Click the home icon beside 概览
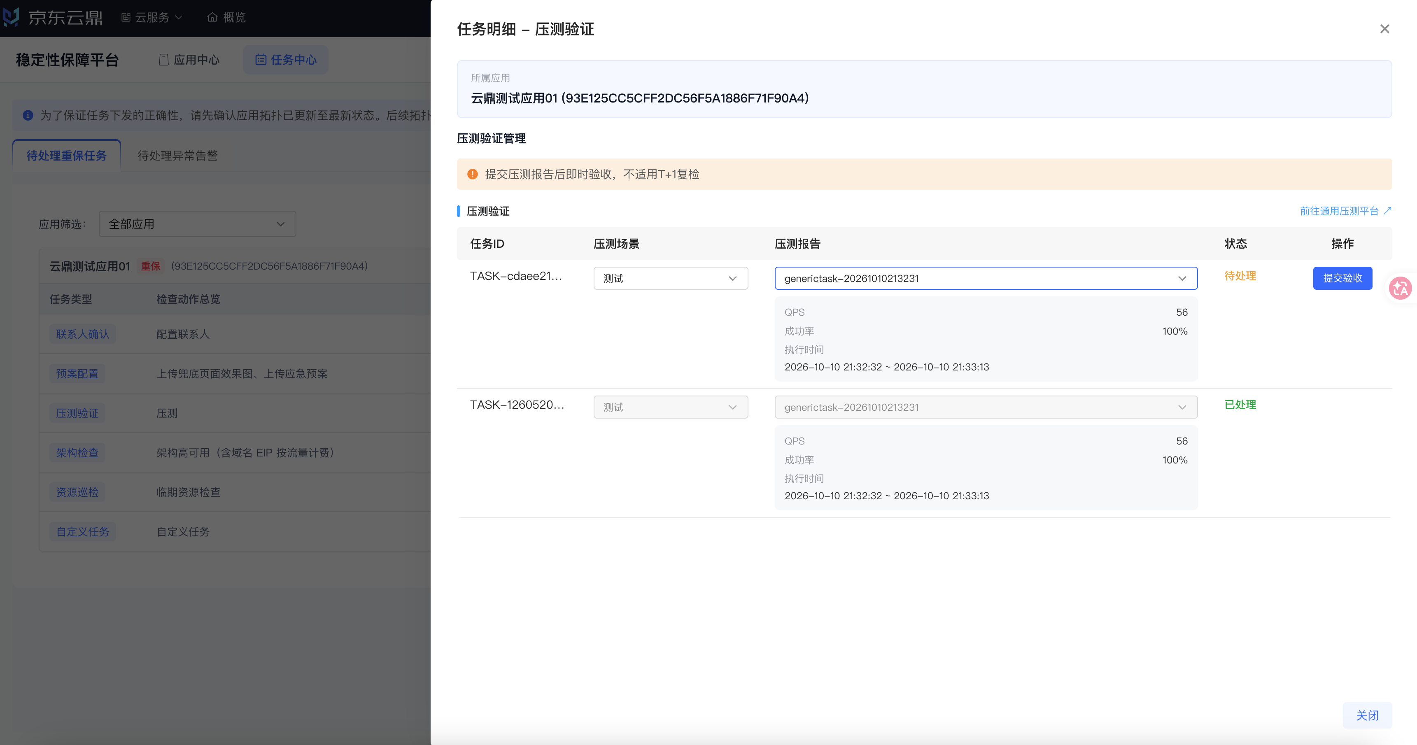Screen dimensions: 1417x745 point(212,18)
